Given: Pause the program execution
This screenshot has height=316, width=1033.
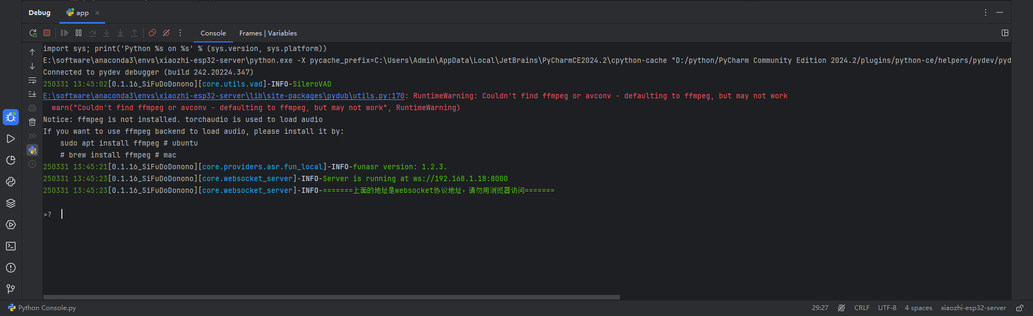Looking at the screenshot, I should [x=79, y=33].
